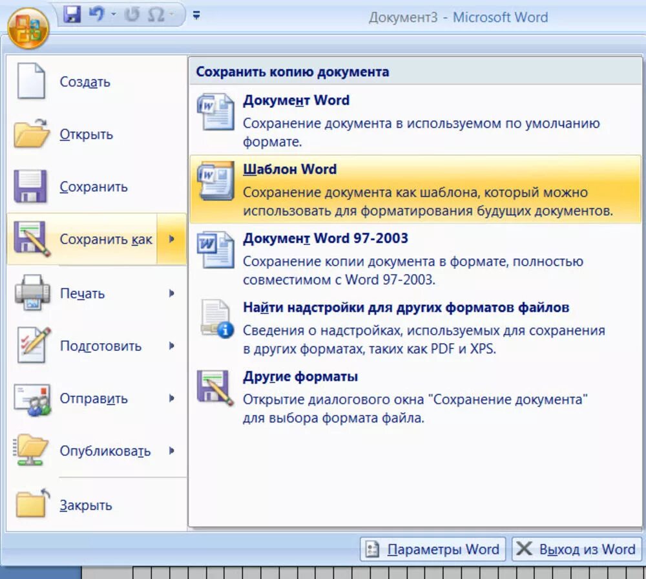Click the Undo arrow in Quick Access toolbar
The width and height of the screenshot is (646, 579).
96,14
